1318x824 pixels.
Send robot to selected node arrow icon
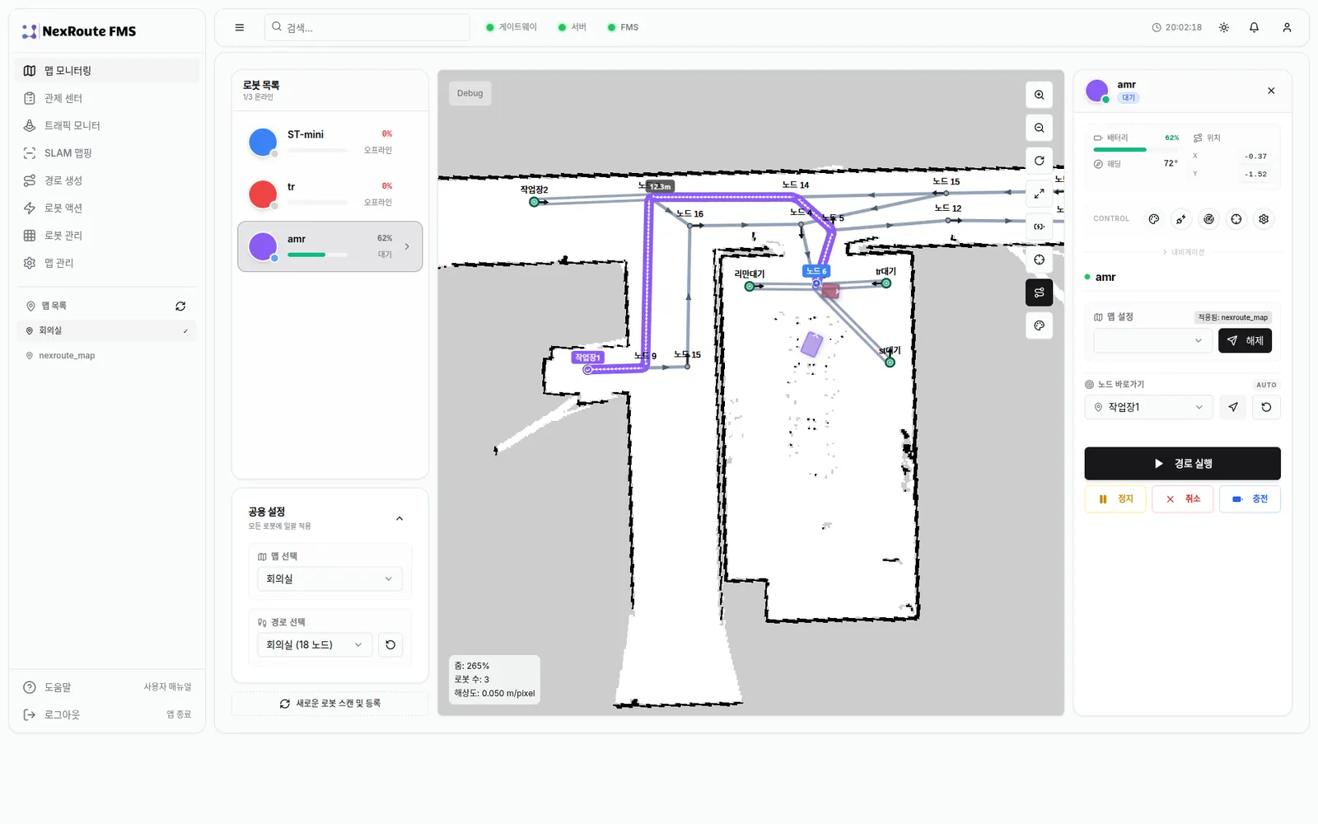[x=1233, y=407]
